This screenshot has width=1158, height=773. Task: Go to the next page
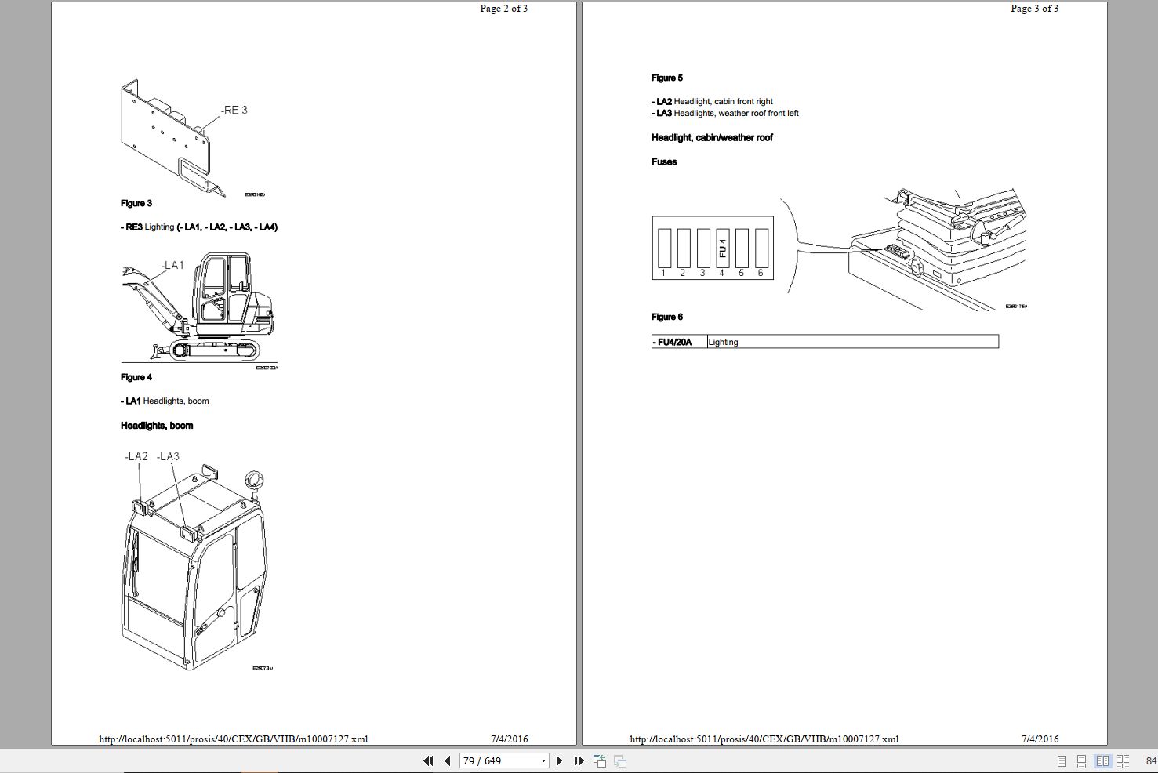[x=559, y=760]
